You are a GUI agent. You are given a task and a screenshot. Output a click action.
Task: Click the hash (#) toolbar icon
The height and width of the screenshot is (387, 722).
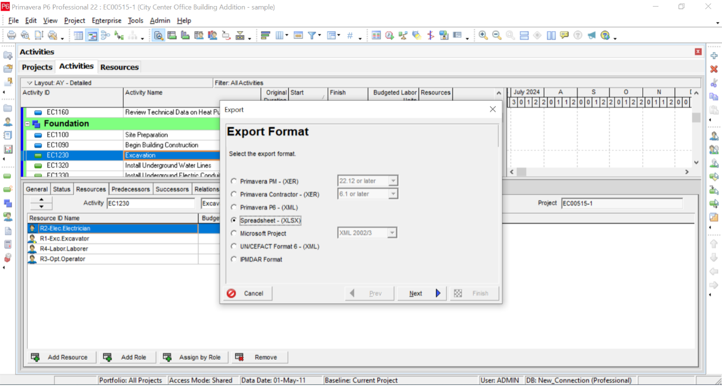[350, 35]
